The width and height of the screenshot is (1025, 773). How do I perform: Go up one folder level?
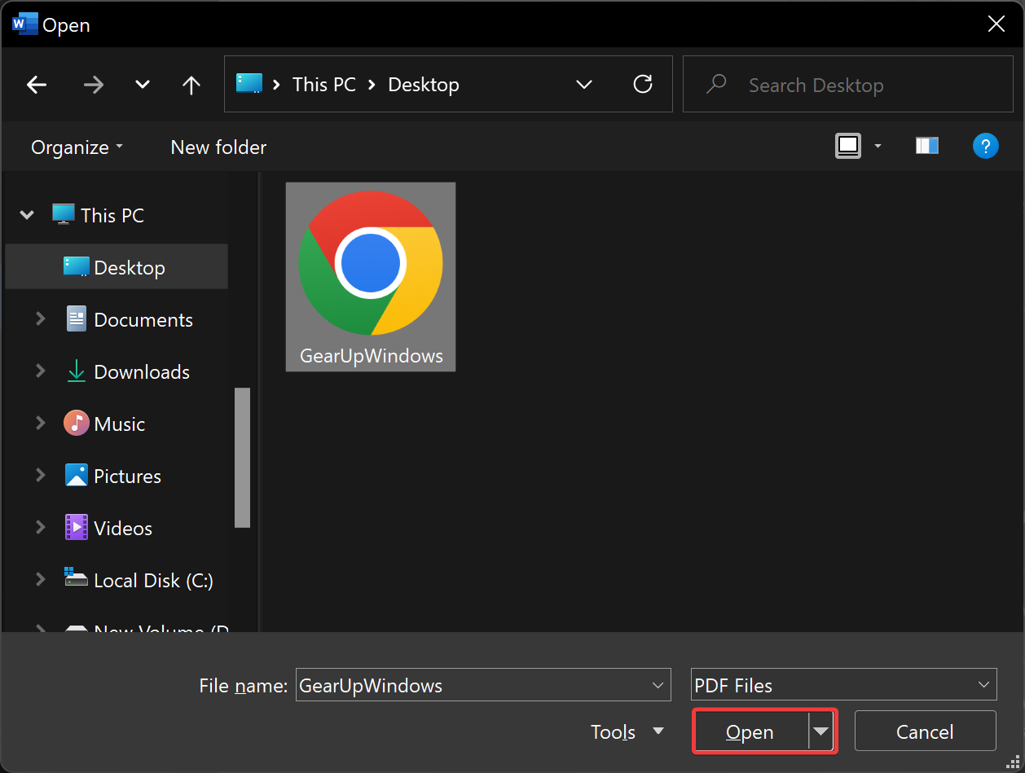coord(191,85)
